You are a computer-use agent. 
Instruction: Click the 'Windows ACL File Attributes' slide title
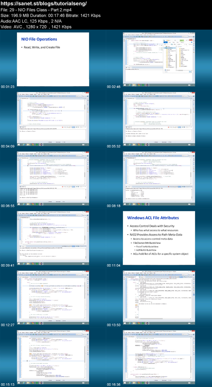153,218
